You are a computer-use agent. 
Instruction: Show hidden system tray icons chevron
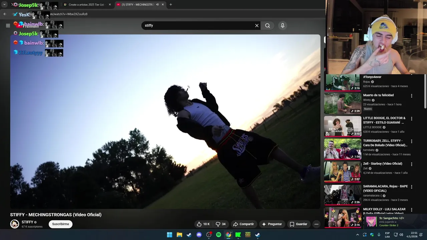[x=358, y=235]
